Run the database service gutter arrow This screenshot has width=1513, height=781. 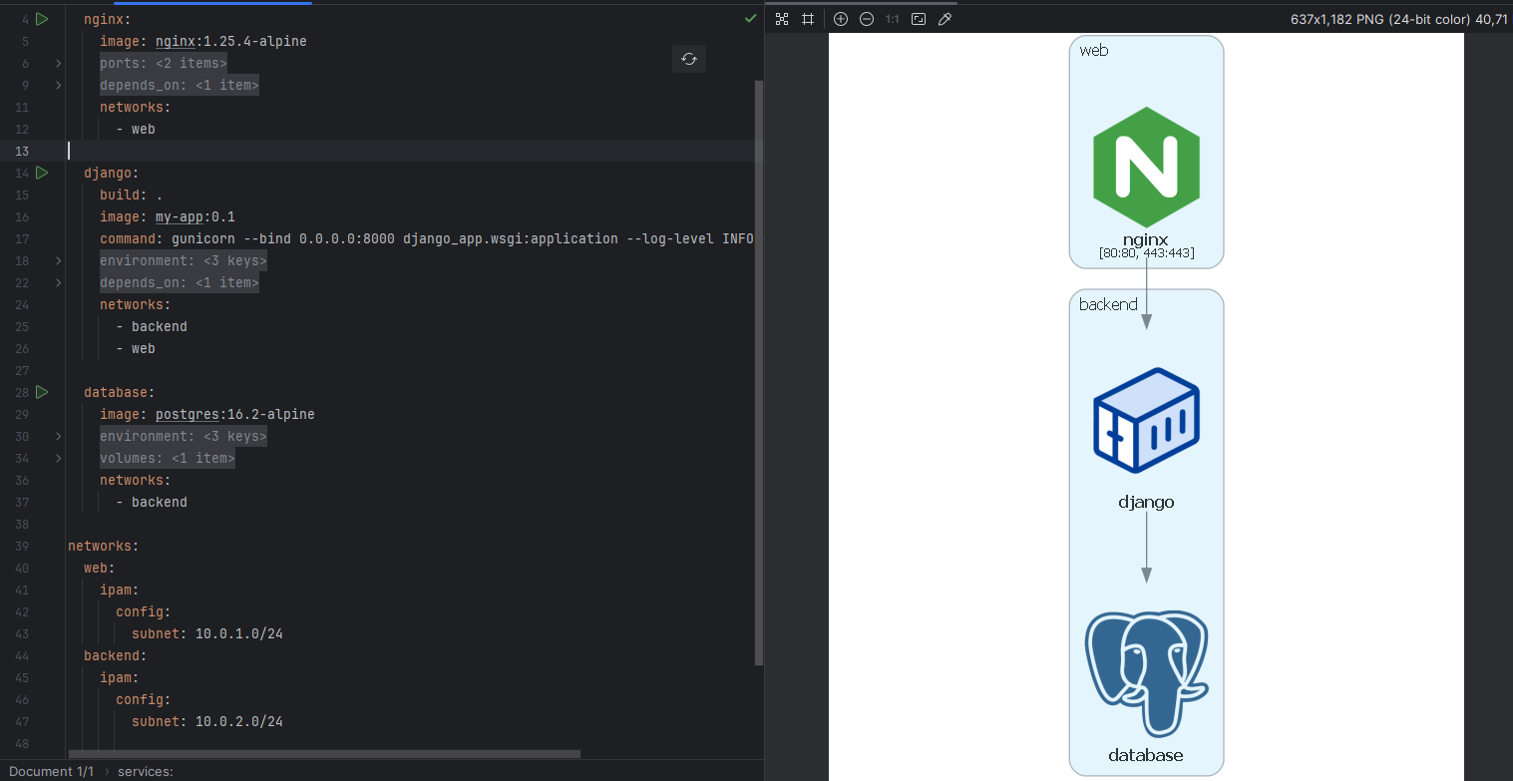(x=42, y=392)
